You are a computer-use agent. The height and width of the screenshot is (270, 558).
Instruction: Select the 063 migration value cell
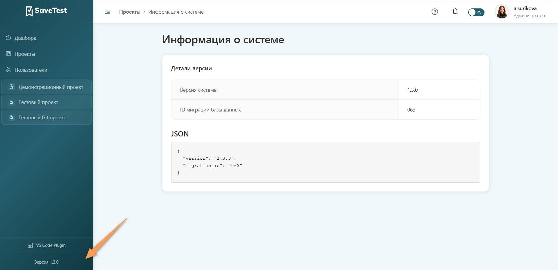tap(439, 109)
